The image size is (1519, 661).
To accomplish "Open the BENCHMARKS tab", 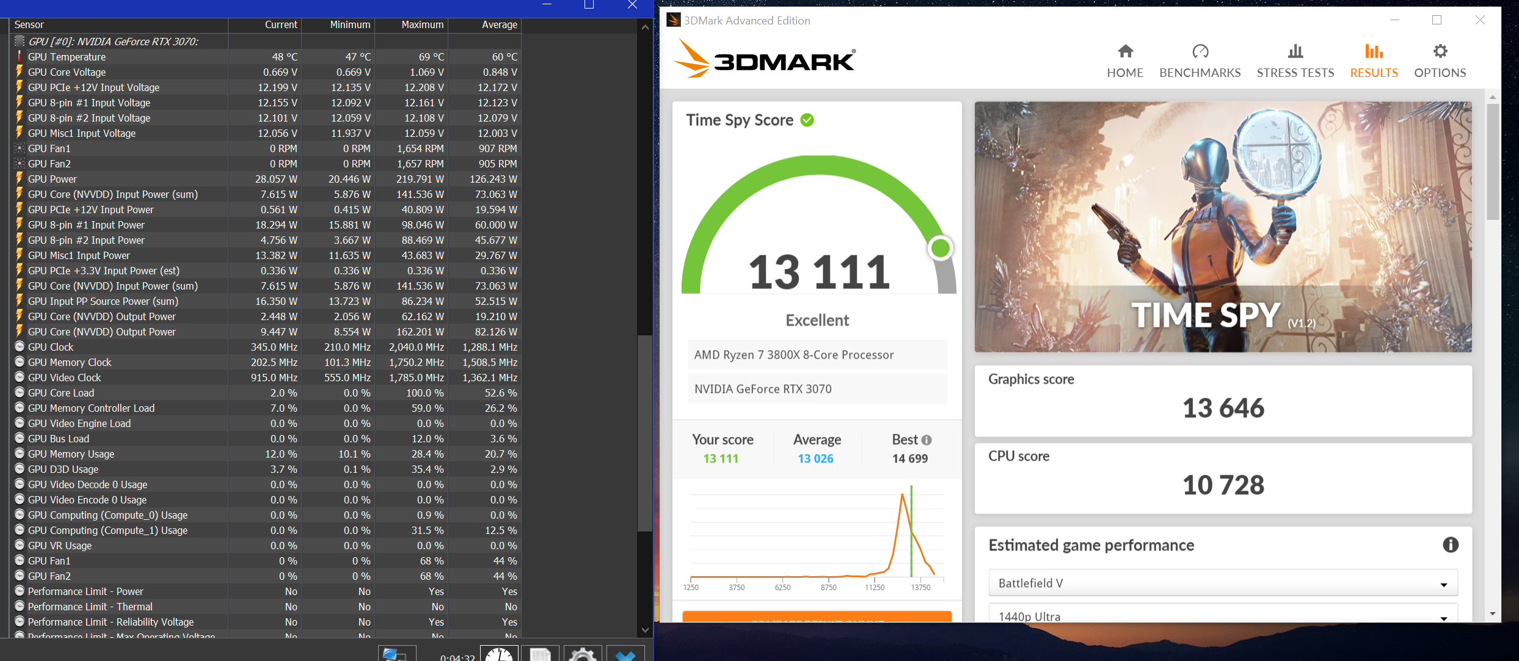I will (1200, 61).
